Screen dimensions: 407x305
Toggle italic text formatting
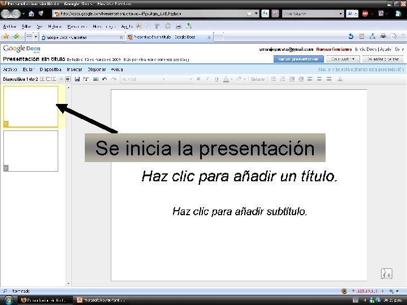[x=207, y=79]
